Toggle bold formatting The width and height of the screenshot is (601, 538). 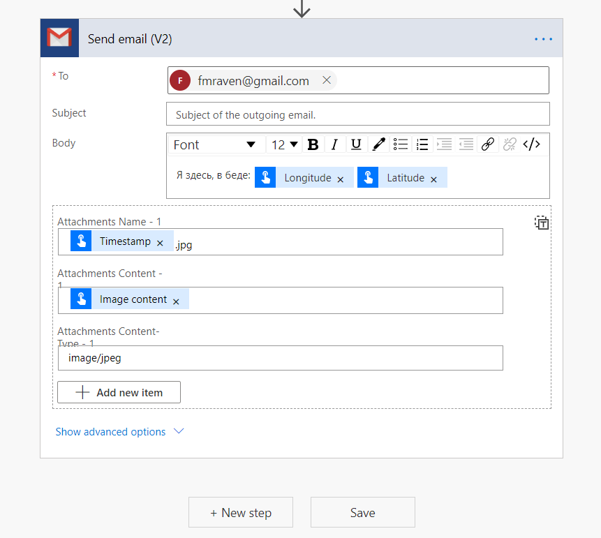pos(313,144)
